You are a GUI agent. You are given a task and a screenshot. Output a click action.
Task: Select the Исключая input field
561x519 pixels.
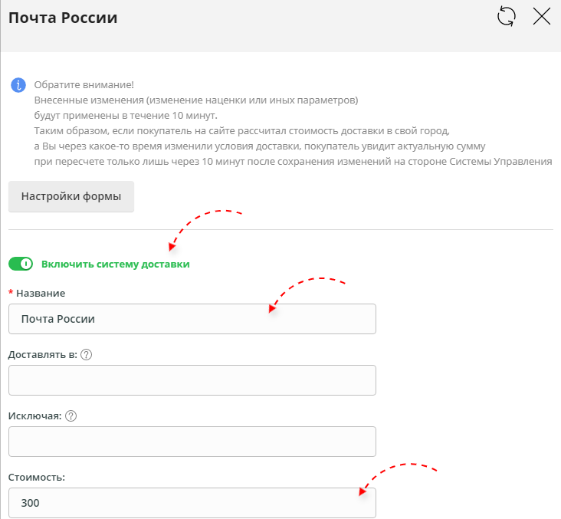[192, 442]
